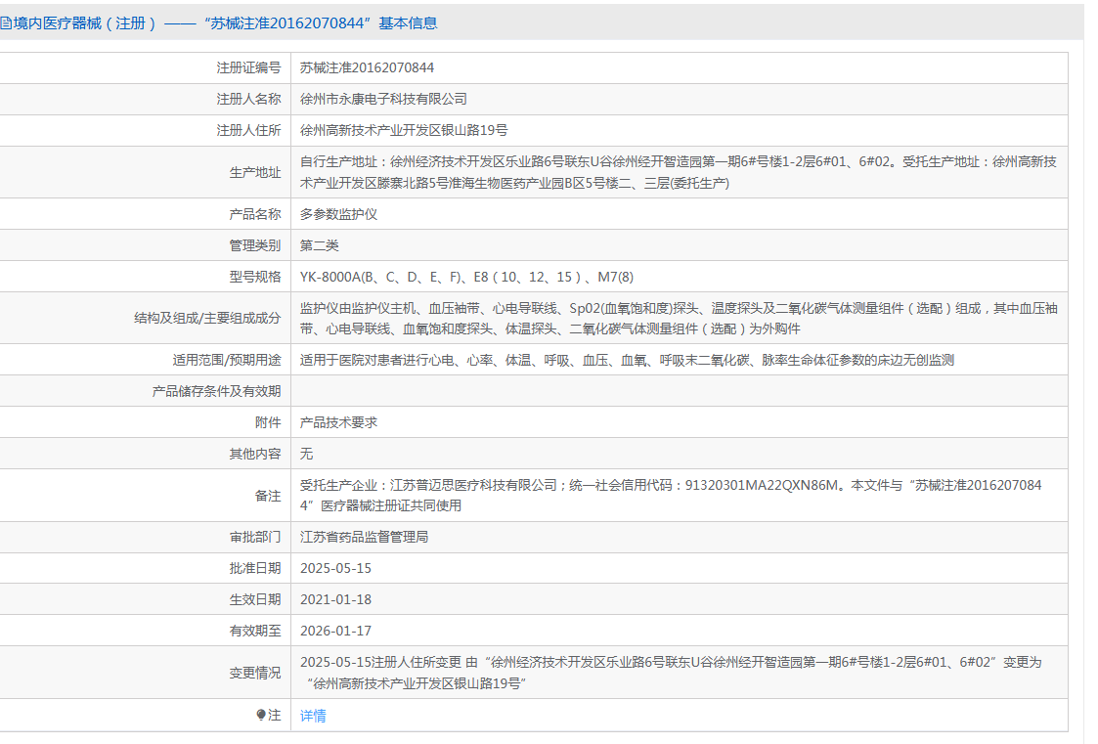Click remark text starting 受托生产企业：江苏普迈思
The width and height of the screenshot is (1098, 744).
coord(671,495)
